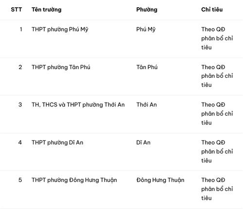The width and height of the screenshot is (243, 209).
Task: Select school name THPT phường Tân Phú
Action: tap(61, 67)
